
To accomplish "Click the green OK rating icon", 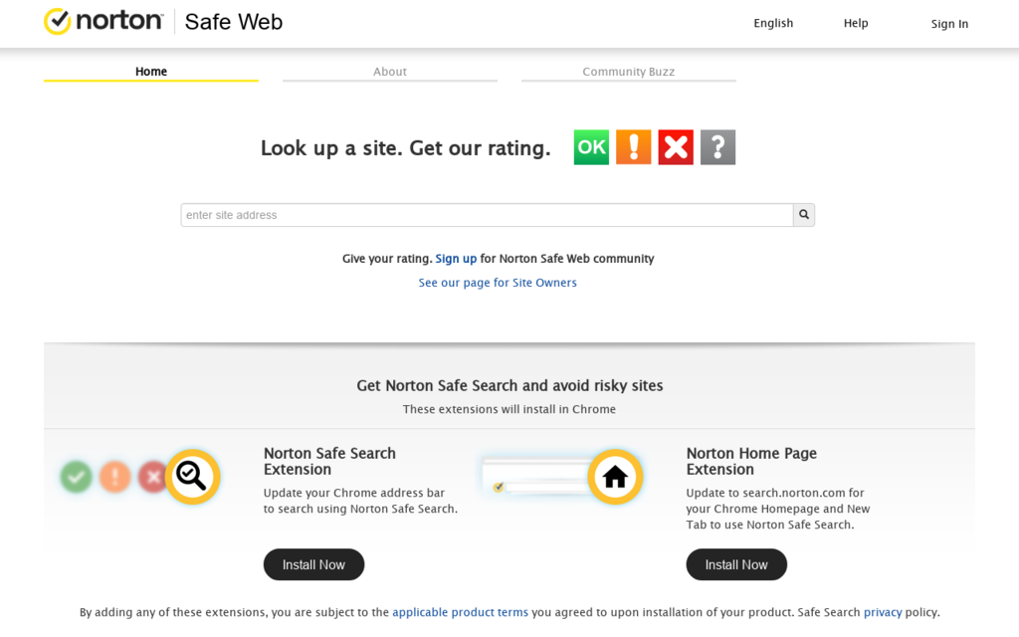I will [x=591, y=147].
